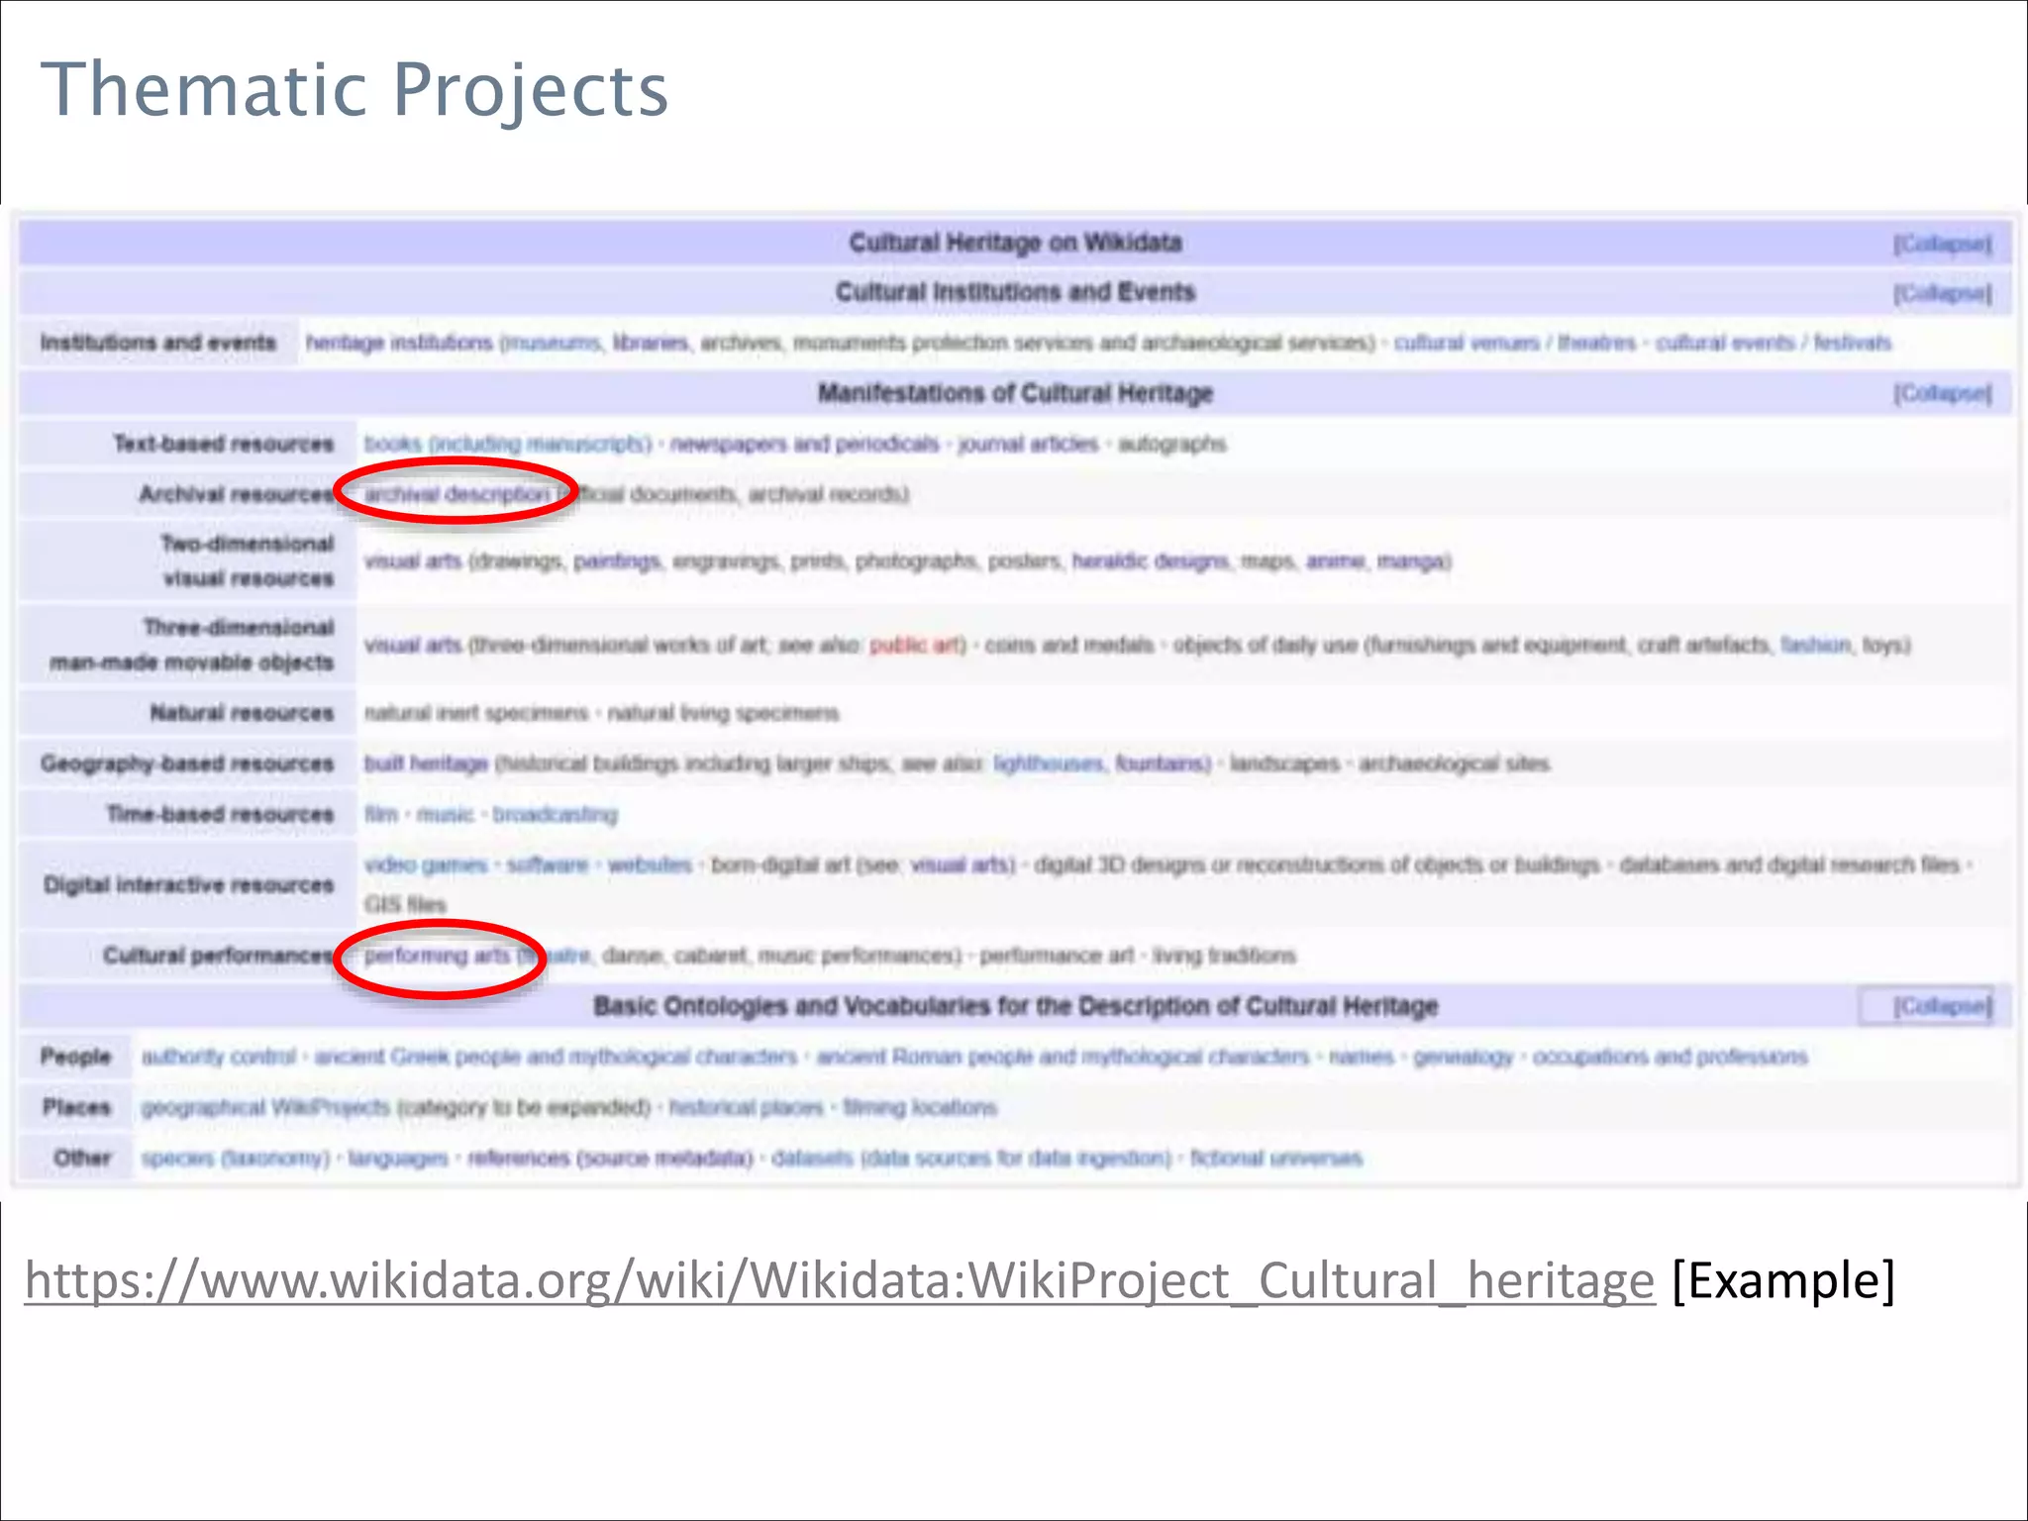Image resolution: width=2028 pixels, height=1521 pixels.
Task: Select the Cultural performances row label
Action: tap(219, 956)
